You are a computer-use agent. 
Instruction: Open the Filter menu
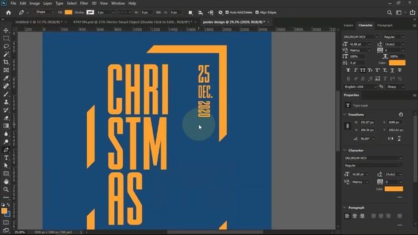[84, 3]
